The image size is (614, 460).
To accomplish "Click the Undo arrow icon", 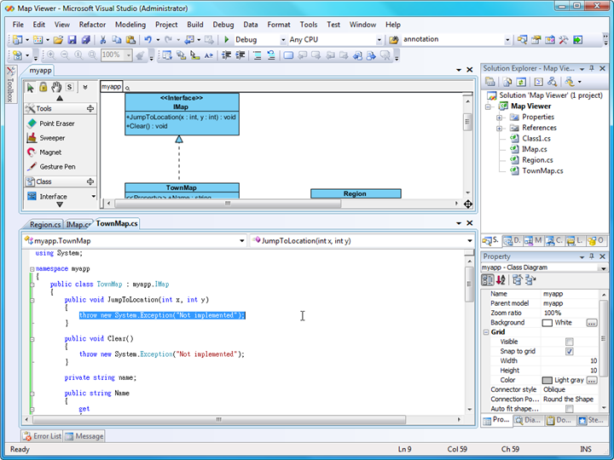I will pos(148,39).
